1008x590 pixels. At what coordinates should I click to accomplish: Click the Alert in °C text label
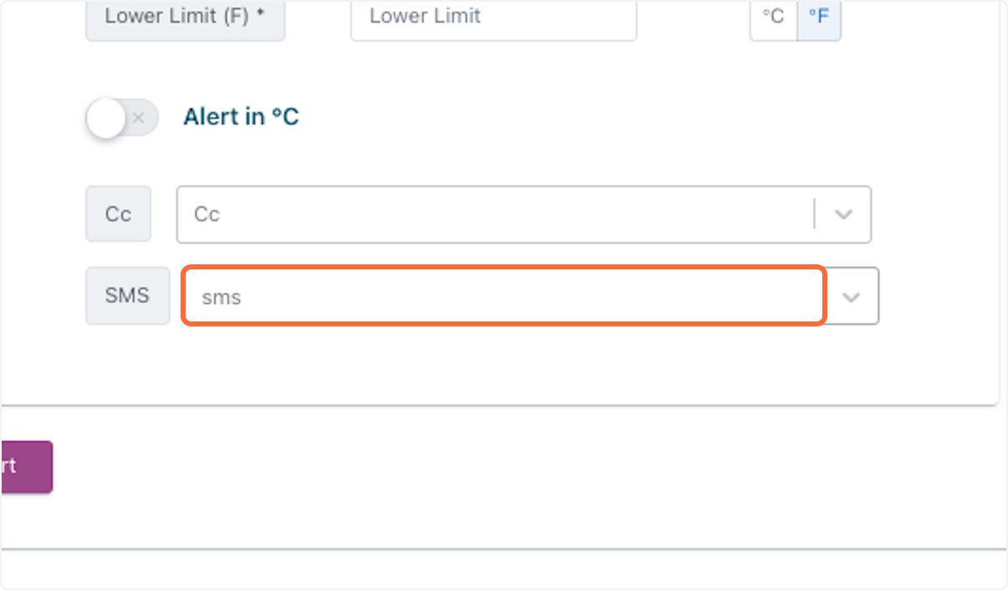click(241, 117)
